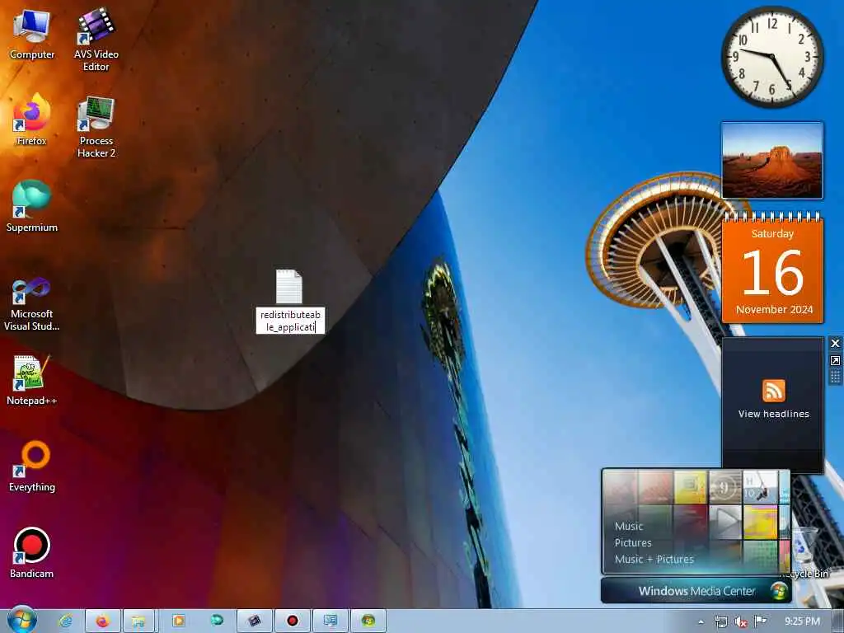Click the muted volume tray icon
Image resolution: width=844 pixels, height=633 pixels.
tap(741, 622)
